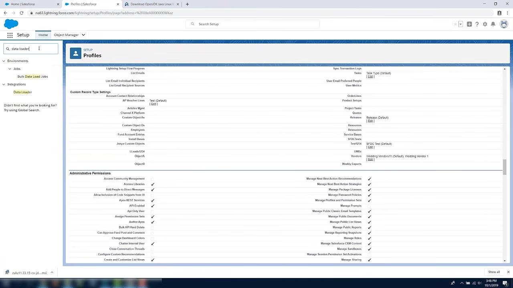Toggle the Access Libraries checkbox
Viewport: 513px width, 288px height.
click(x=153, y=184)
